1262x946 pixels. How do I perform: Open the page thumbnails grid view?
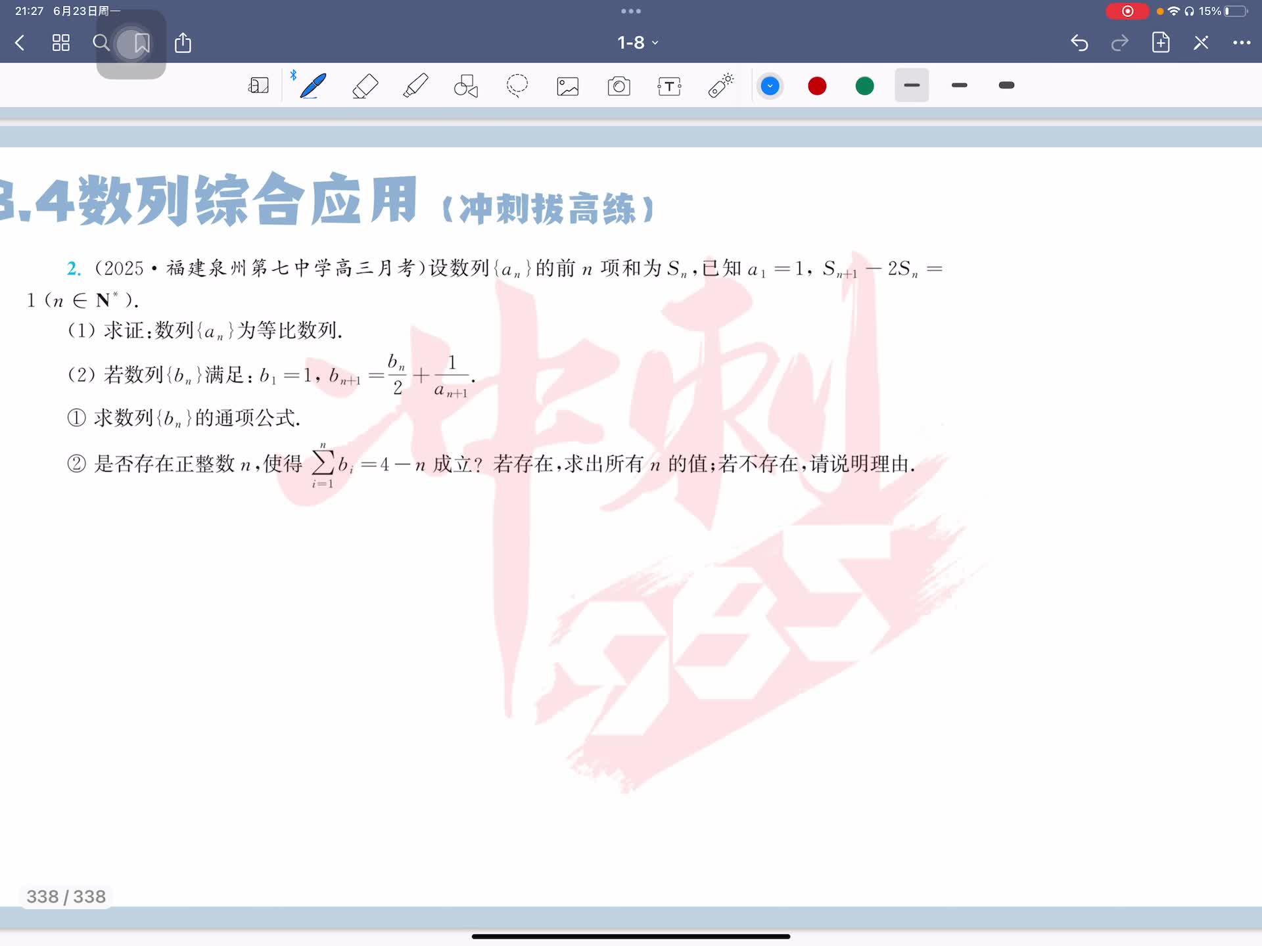point(61,43)
